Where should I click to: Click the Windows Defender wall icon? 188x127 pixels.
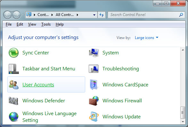[x=13, y=101]
